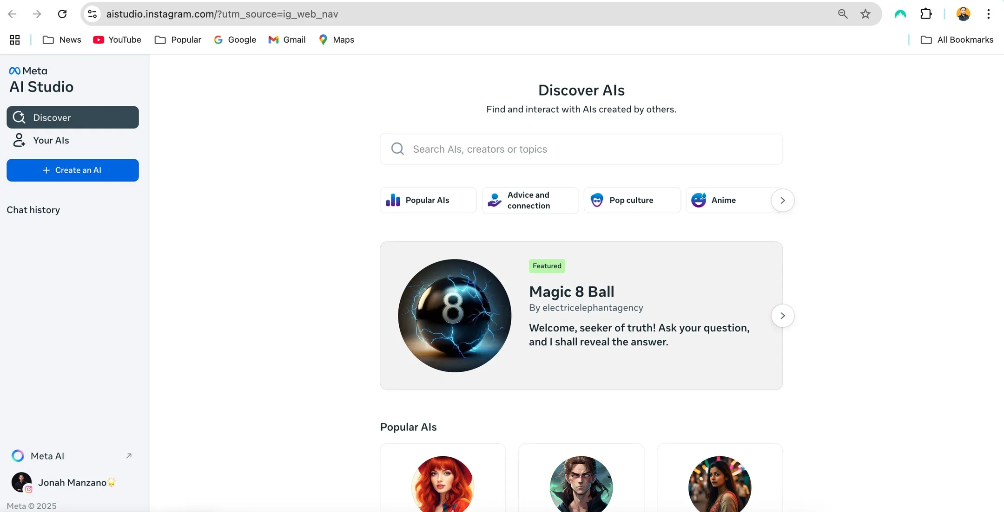Image resolution: width=1004 pixels, height=512 pixels.
Task: Open the Popular bookmarks folder
Action: tap(178, 40)
